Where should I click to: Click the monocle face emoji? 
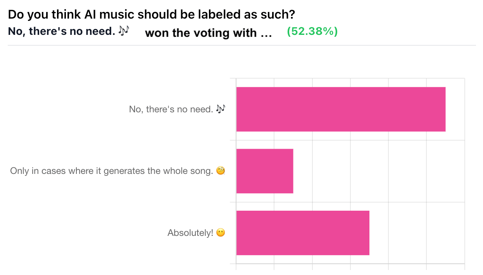(x=221, y=171)
